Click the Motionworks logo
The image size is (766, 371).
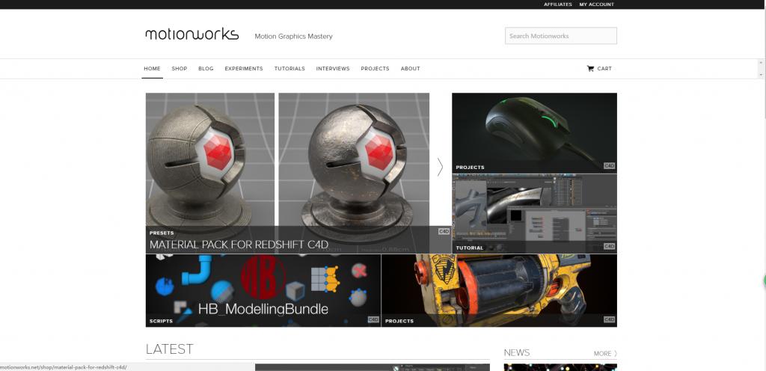[191, 34]
